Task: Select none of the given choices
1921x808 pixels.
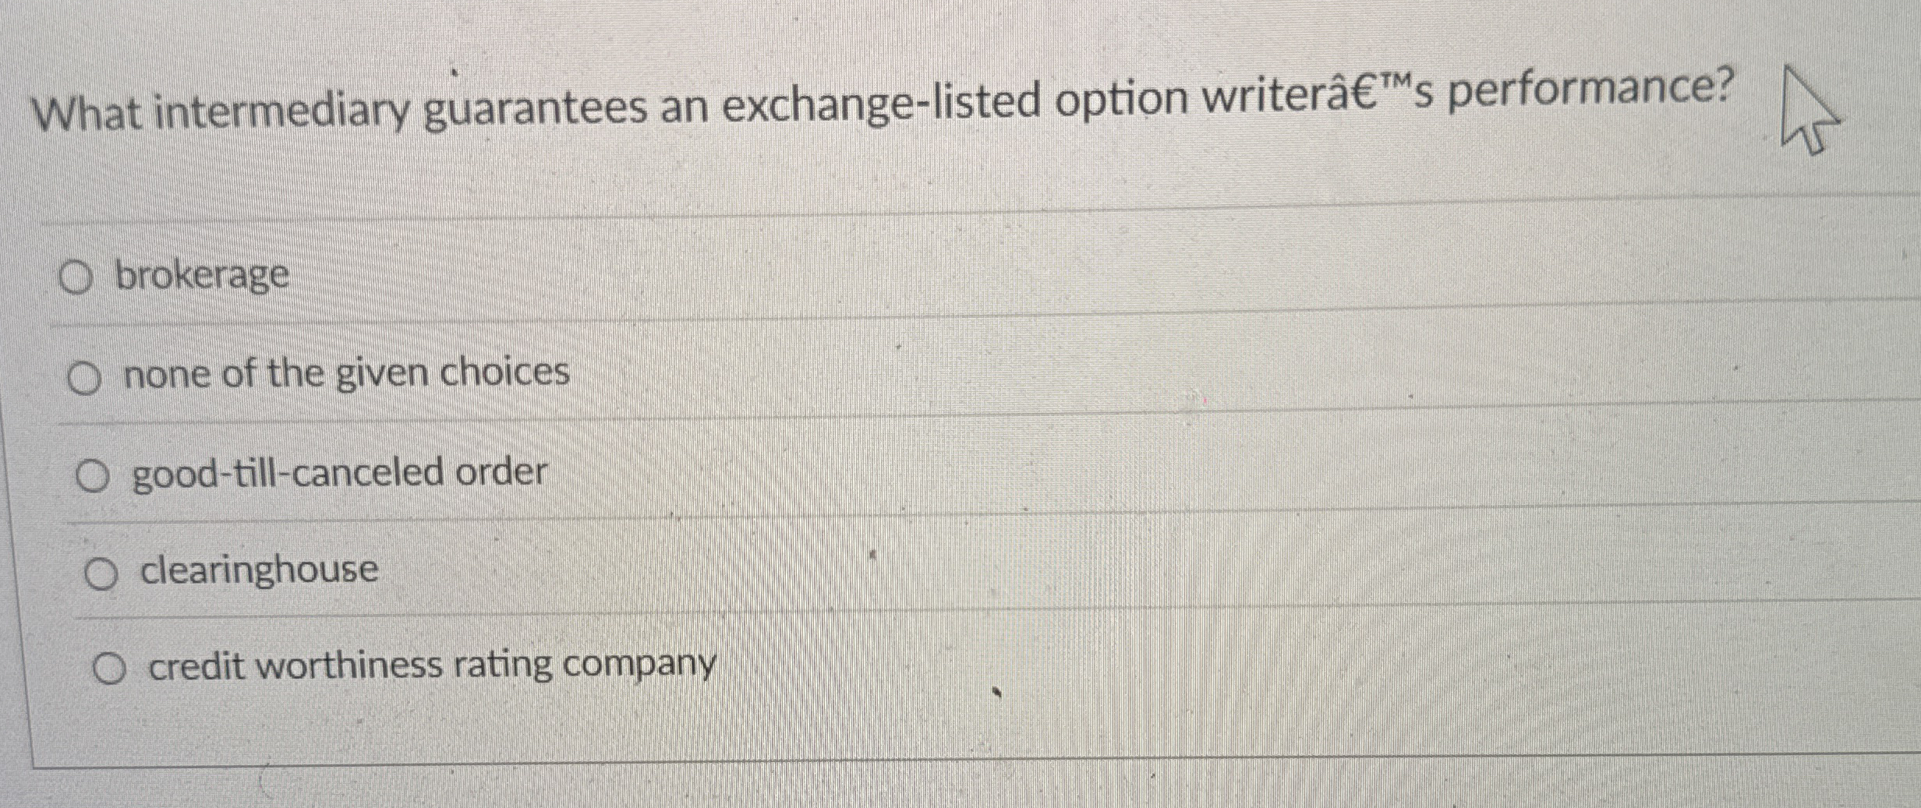Action: [x=86, y=378]
